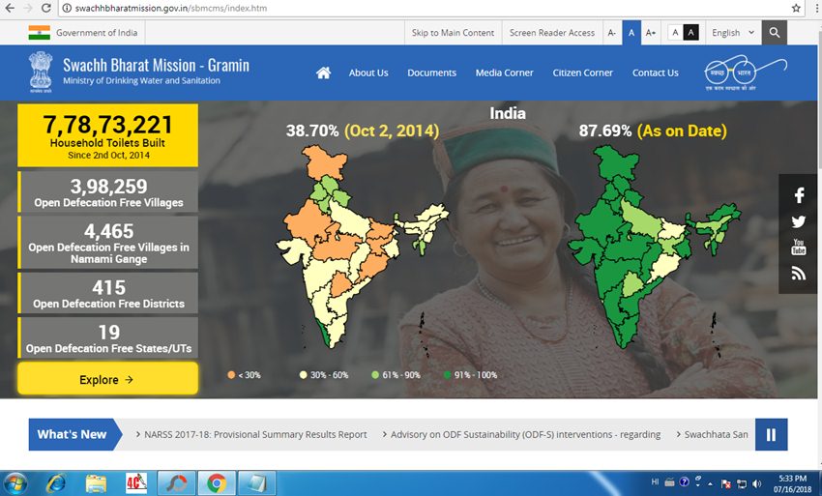The height and width of the screenshot is (496, 822).
Task: Switch to black high contrast theme
Action: (690, 33)
